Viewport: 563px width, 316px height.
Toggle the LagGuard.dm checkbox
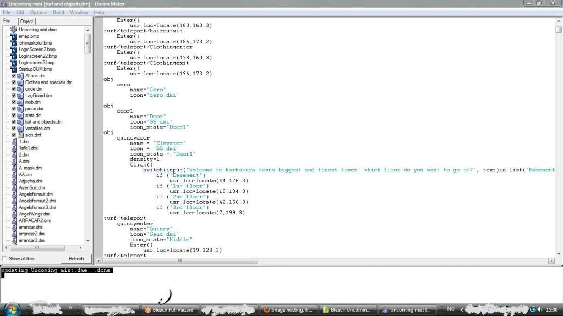pyautogui.click(x=14, y=96)
